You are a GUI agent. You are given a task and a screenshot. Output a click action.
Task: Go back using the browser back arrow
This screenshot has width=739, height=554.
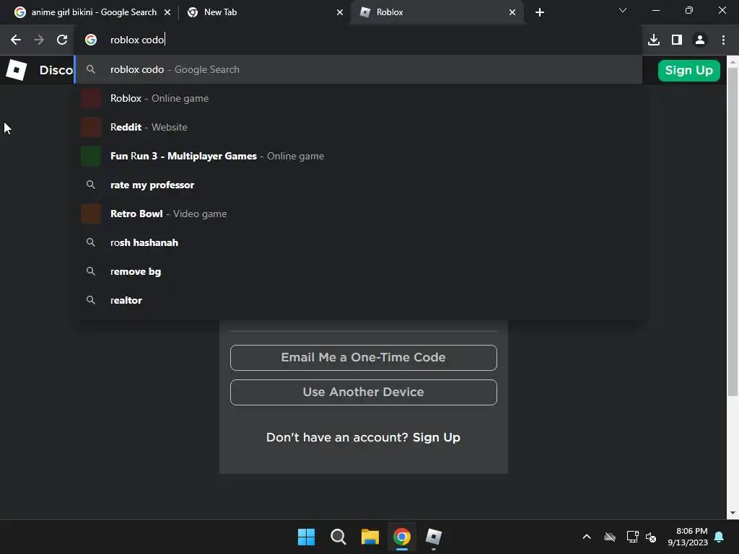pos(16,40)
